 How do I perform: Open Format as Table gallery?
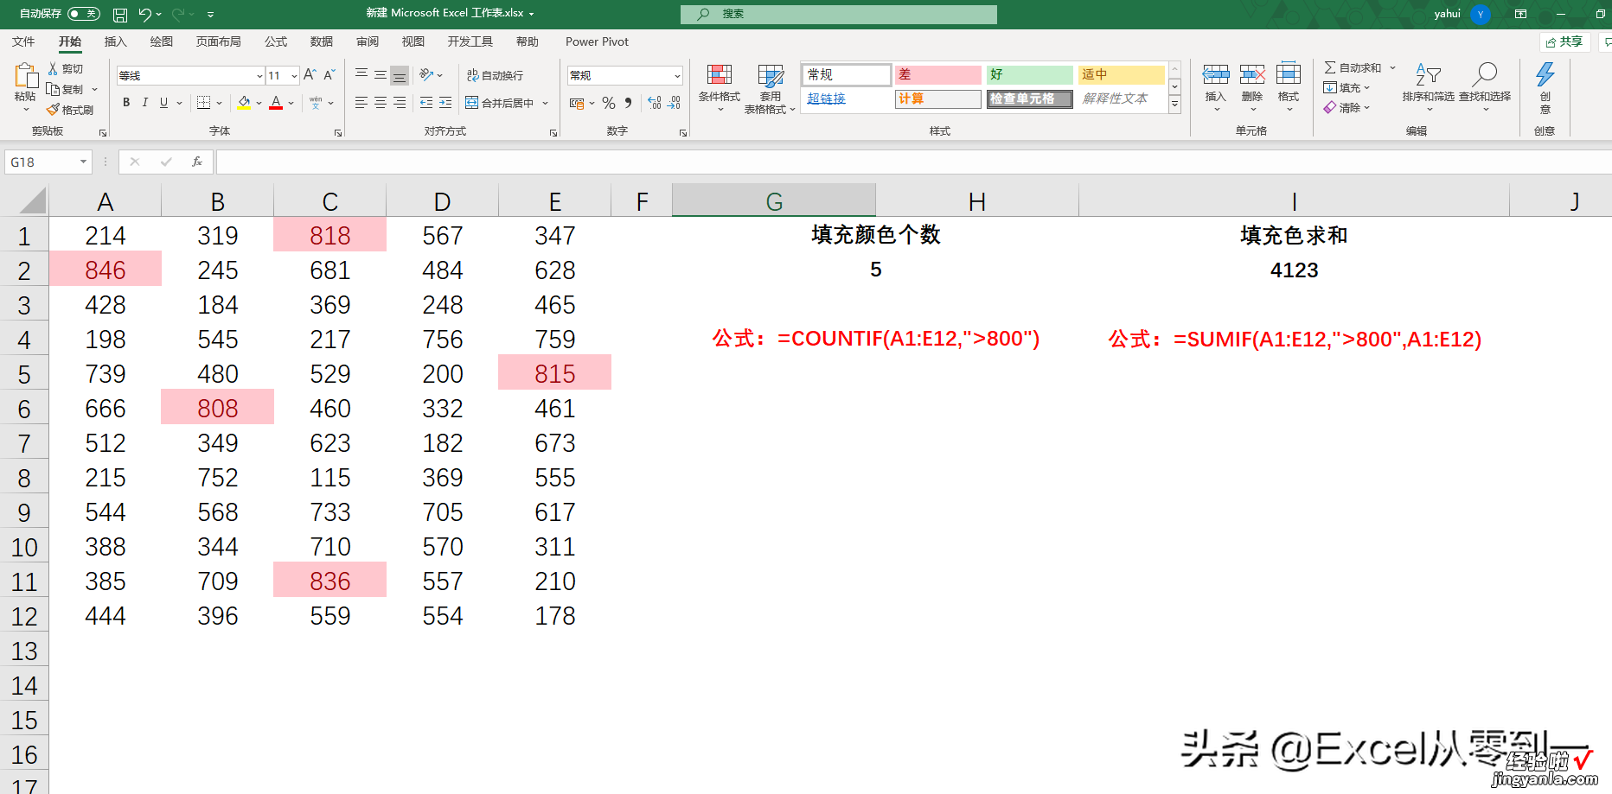coord(770,89)
